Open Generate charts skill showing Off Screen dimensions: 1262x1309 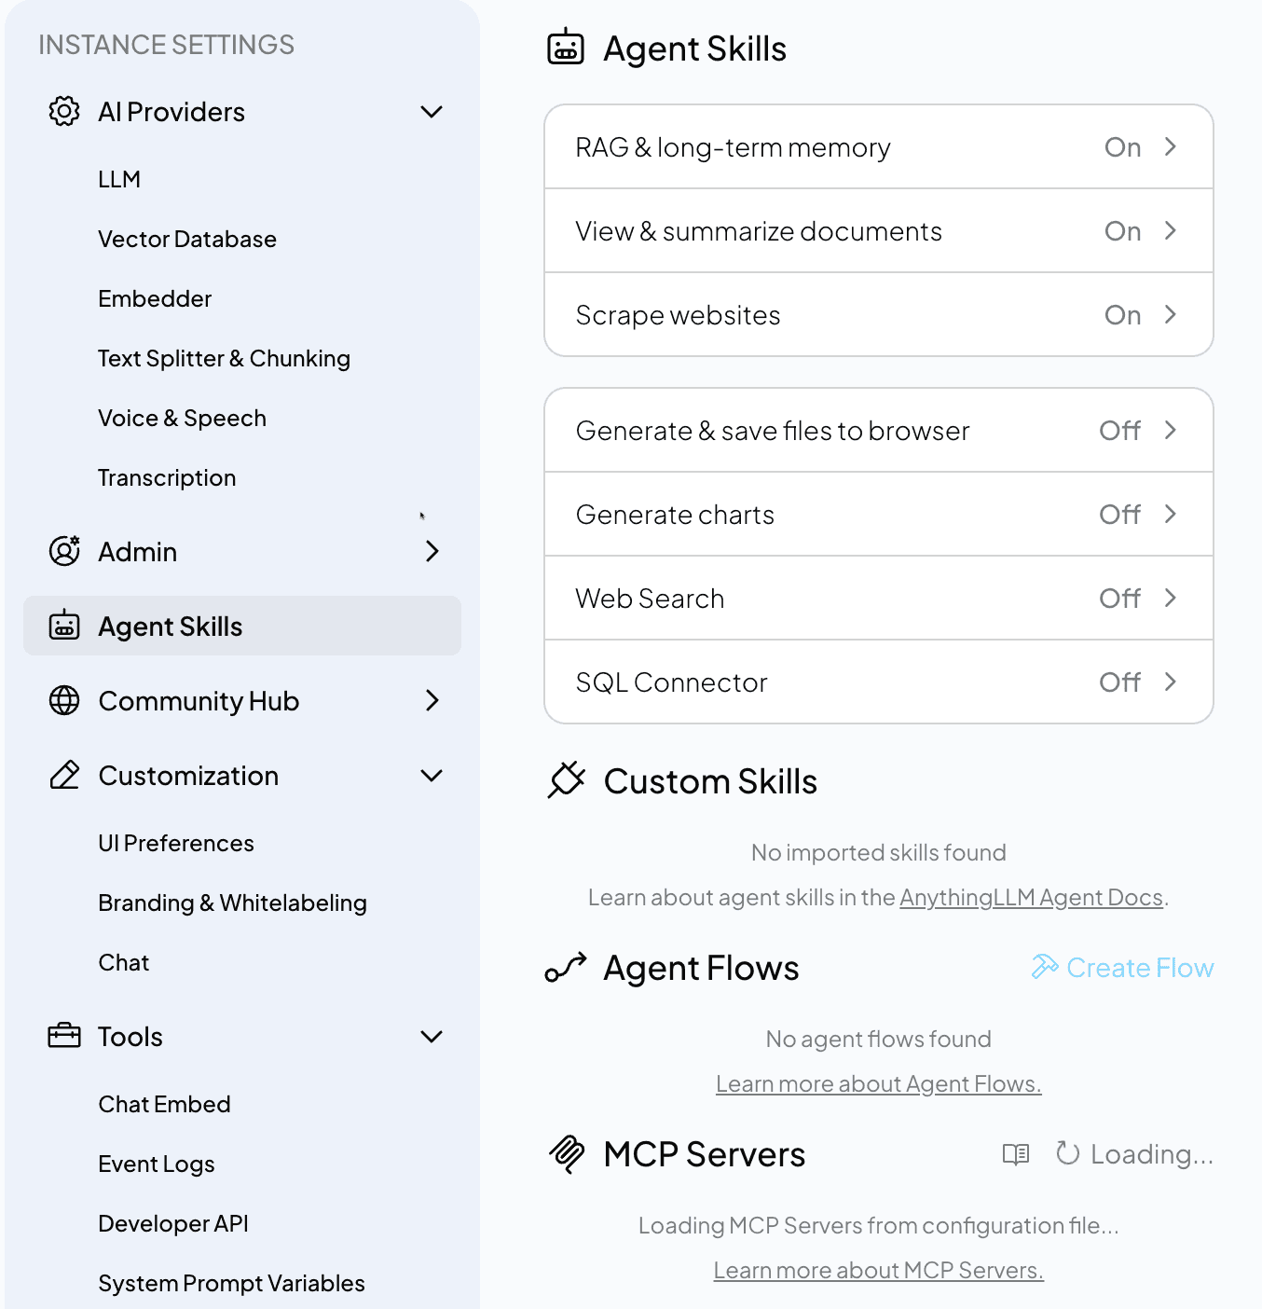[x=879, y=515]
